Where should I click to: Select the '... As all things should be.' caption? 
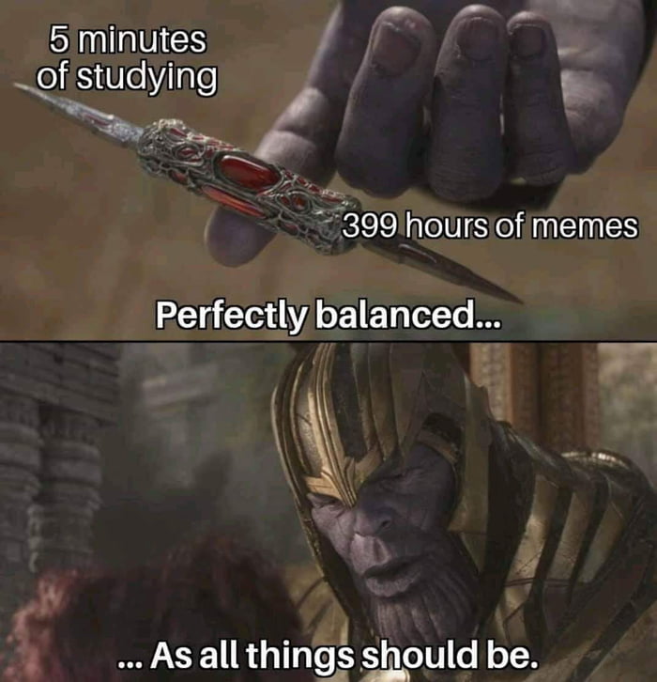point(328,655)
